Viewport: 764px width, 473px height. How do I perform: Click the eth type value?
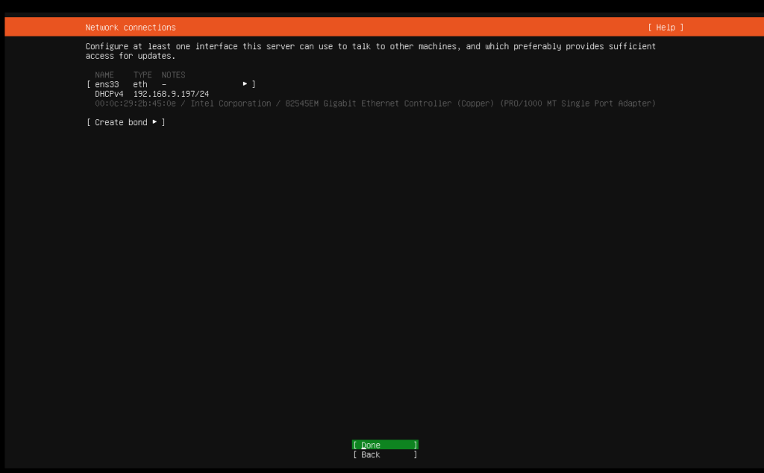pyautogui.click(x=140, y=84)
